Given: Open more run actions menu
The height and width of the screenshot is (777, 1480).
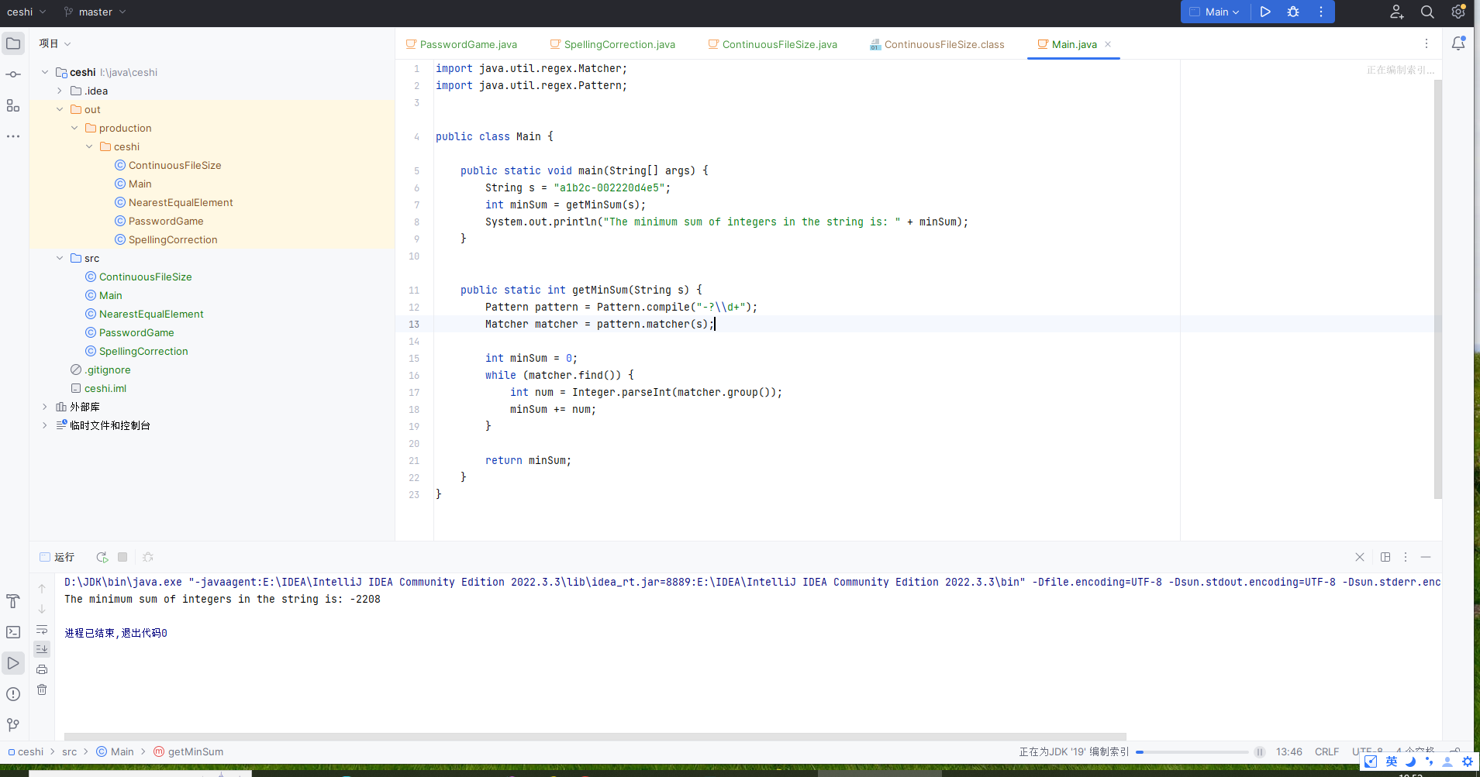Looking at the screenshot, I should coord(1321,12).
